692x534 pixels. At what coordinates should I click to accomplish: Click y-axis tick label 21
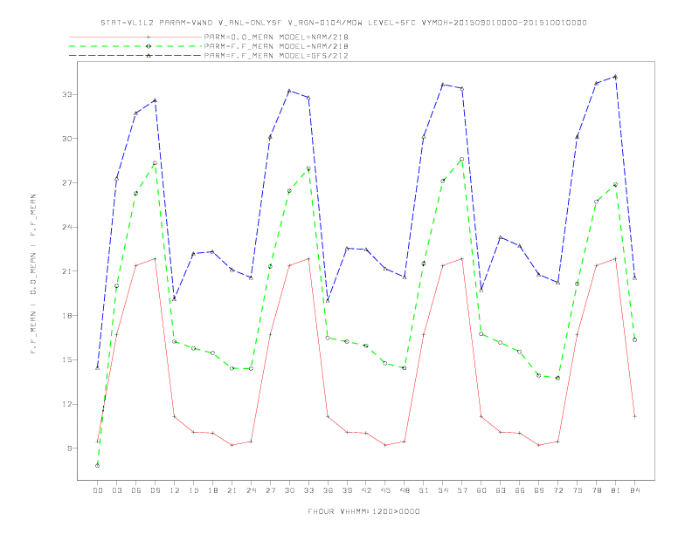click(x=67, y=271)
